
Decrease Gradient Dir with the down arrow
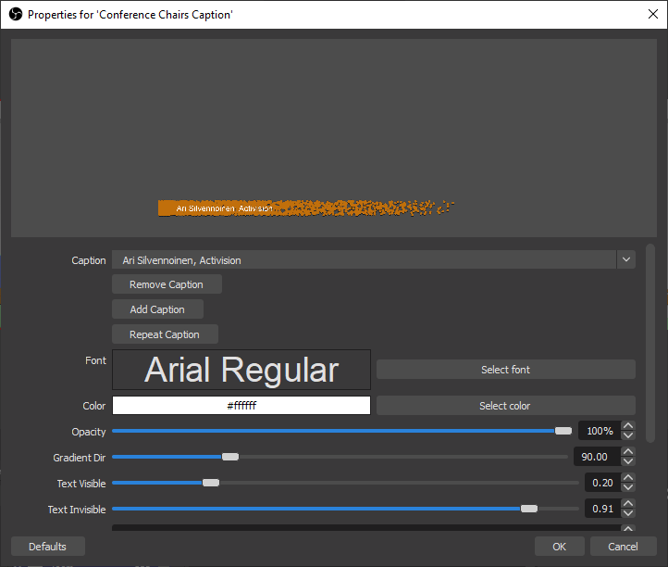(x=628, y=461)
